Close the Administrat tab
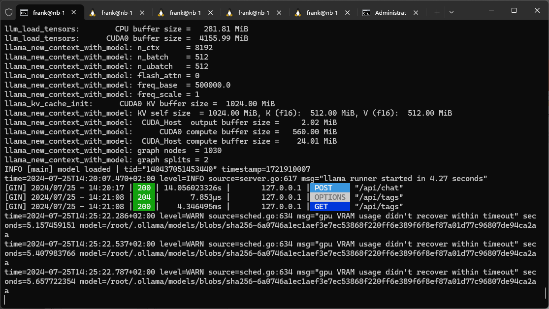This screenshot has width=549, height=309. coord(417,13)
